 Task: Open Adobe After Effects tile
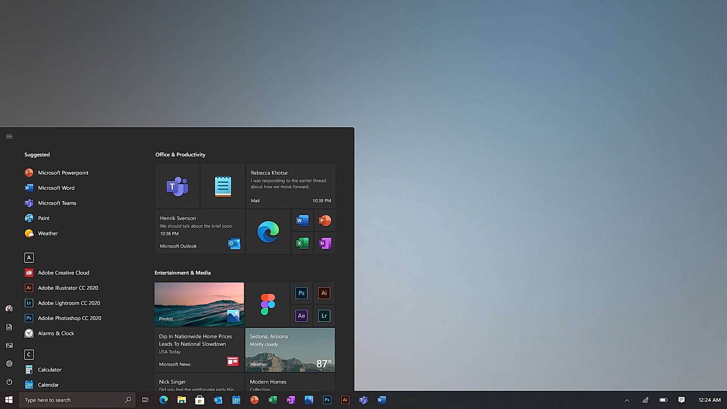click(301, 315)
